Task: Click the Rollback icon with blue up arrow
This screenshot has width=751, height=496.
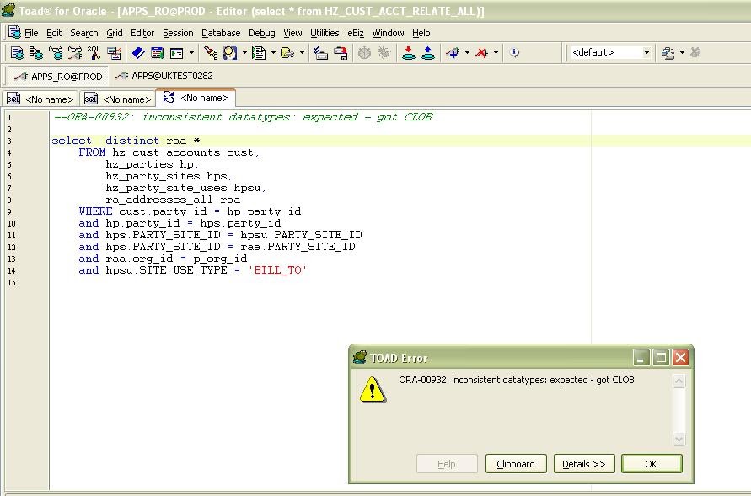Action: coord(427,52)
